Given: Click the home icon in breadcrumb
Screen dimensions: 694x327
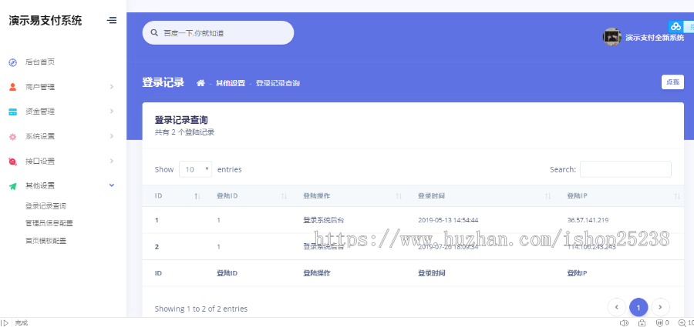Looking at the screenshot, I should coord(201,82).
